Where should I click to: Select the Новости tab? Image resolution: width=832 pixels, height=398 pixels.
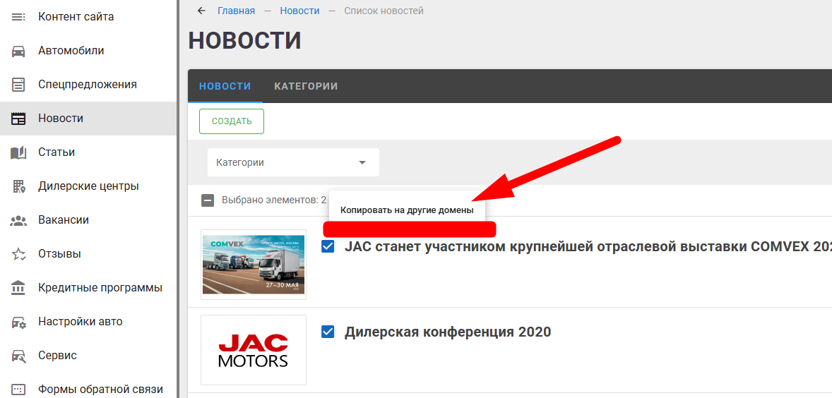pos(225,86)
